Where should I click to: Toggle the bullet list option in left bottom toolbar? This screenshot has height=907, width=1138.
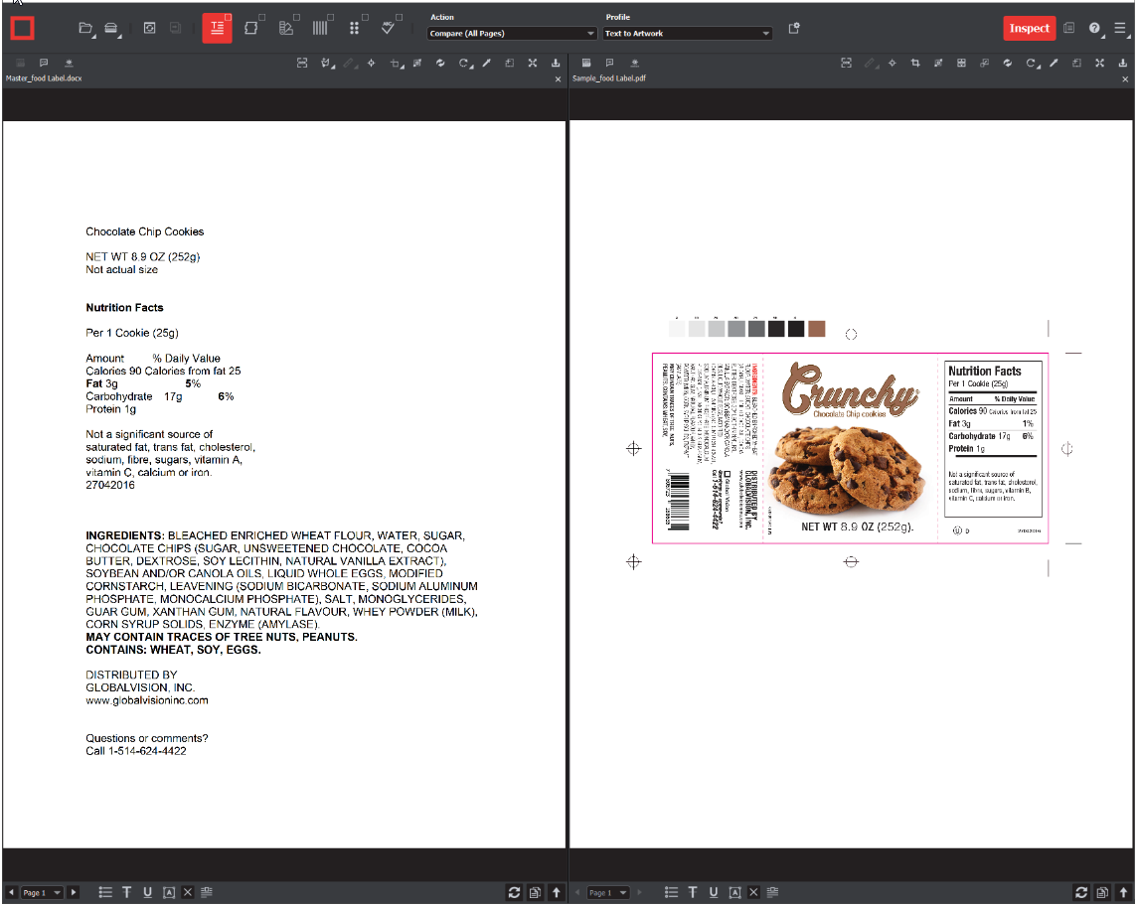[105, 892]
